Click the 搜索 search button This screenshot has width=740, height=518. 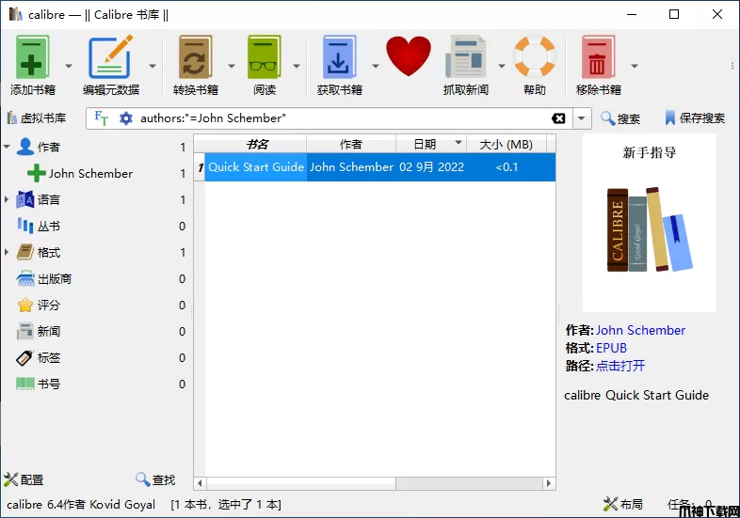tap(620, 118)
